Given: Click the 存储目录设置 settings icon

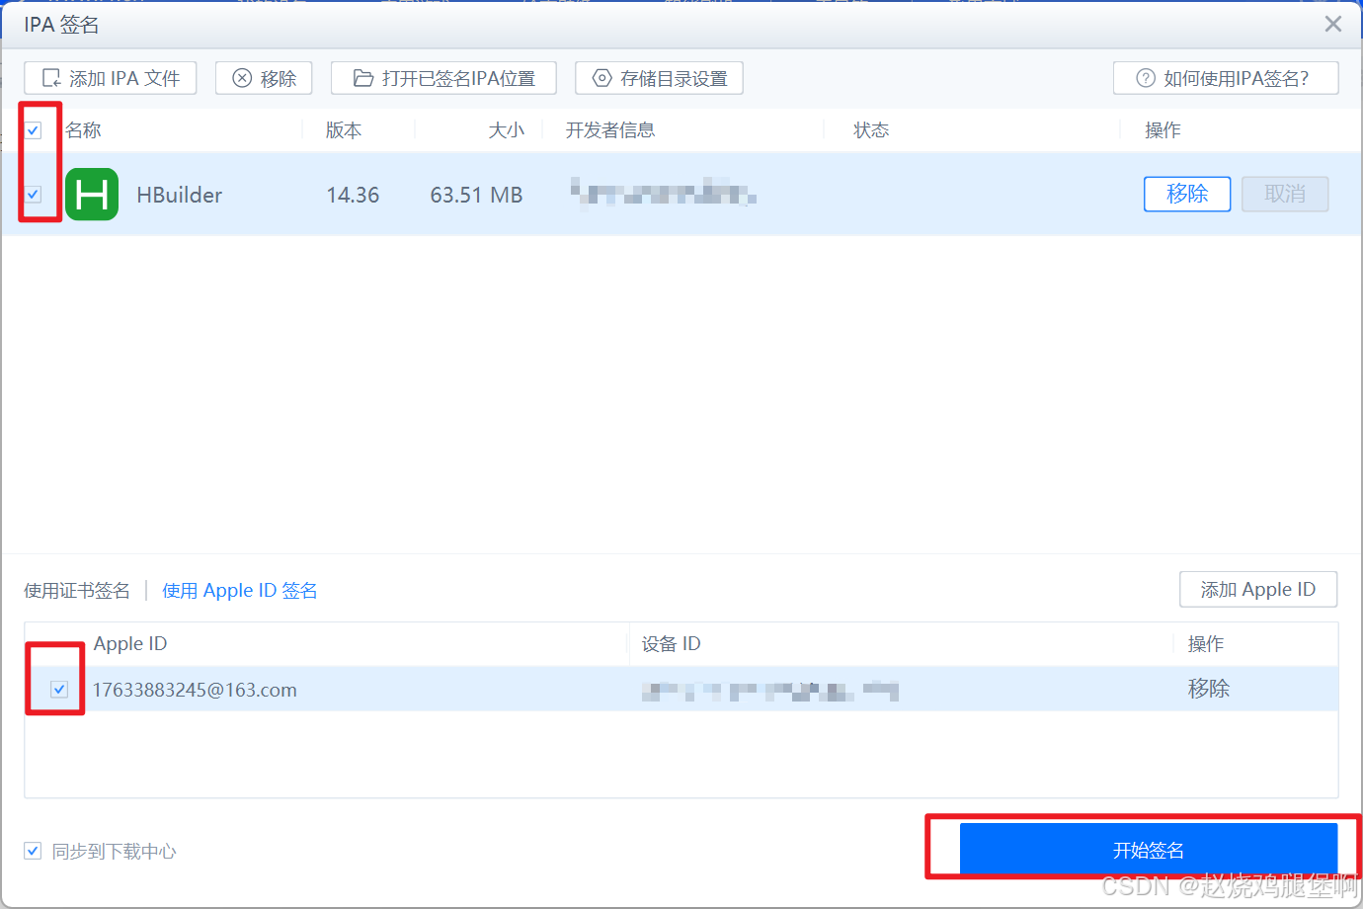Looking at the screenshot, I should tap(601, 78).
